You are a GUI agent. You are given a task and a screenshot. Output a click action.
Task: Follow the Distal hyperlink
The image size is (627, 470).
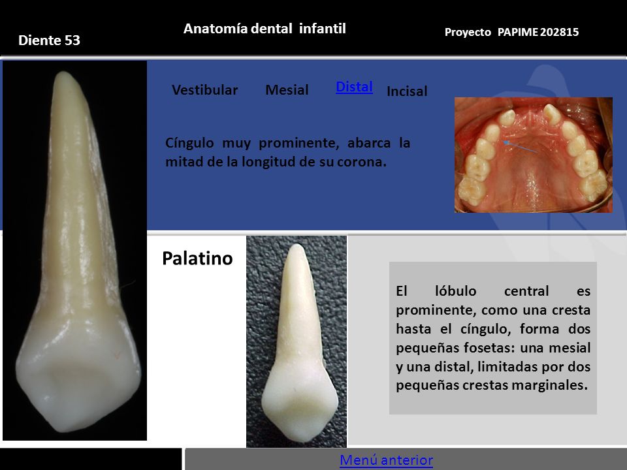(354, 87)
